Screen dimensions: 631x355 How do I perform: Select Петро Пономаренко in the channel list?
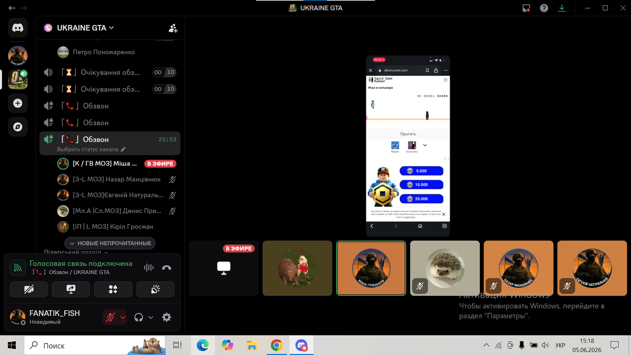pos(104,52)
